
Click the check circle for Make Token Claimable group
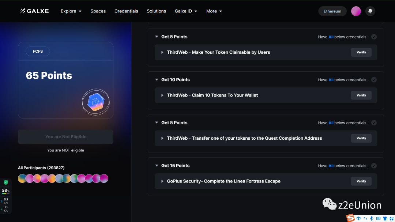pos(374,37)
